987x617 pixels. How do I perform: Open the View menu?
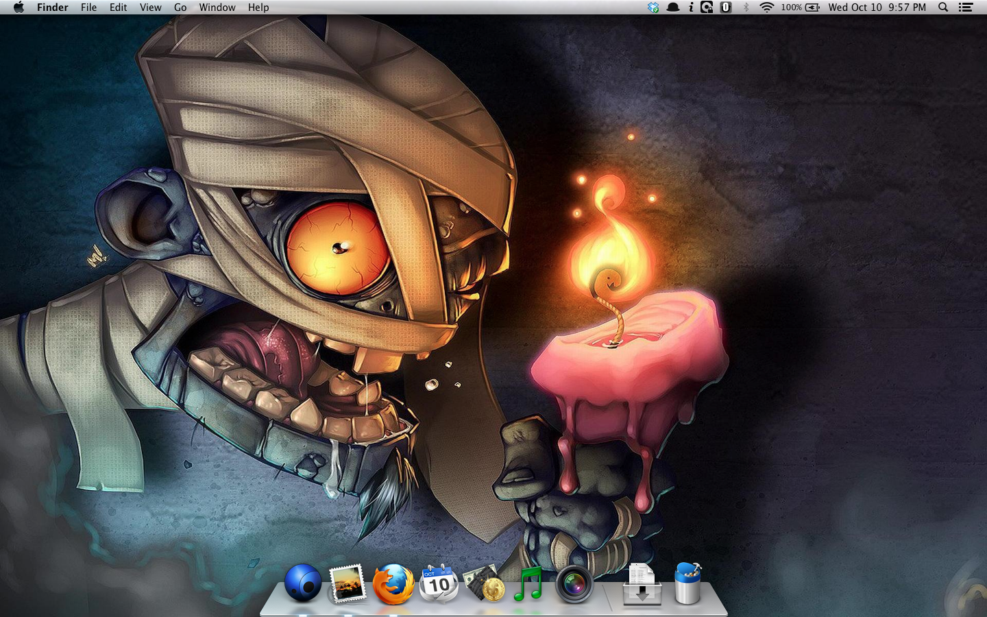tap(151, 7)
